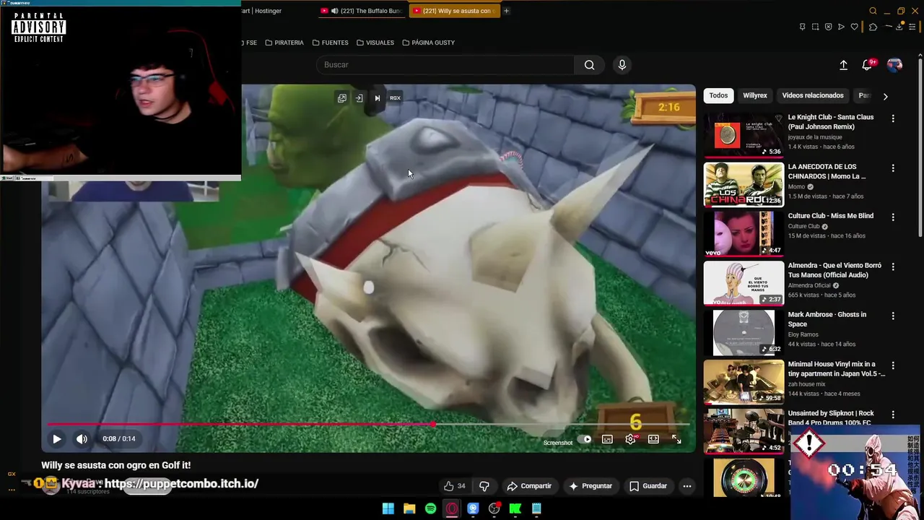The width and height of the screenshot is (924, 520).
Task: Start voice search with the microphone
Action: (x=622, y=65)
